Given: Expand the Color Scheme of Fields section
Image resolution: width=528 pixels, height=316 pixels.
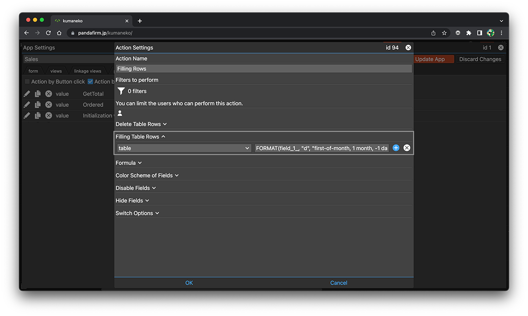Looking at the screenshot, I should pyautogui.click(x=147, y=175).
